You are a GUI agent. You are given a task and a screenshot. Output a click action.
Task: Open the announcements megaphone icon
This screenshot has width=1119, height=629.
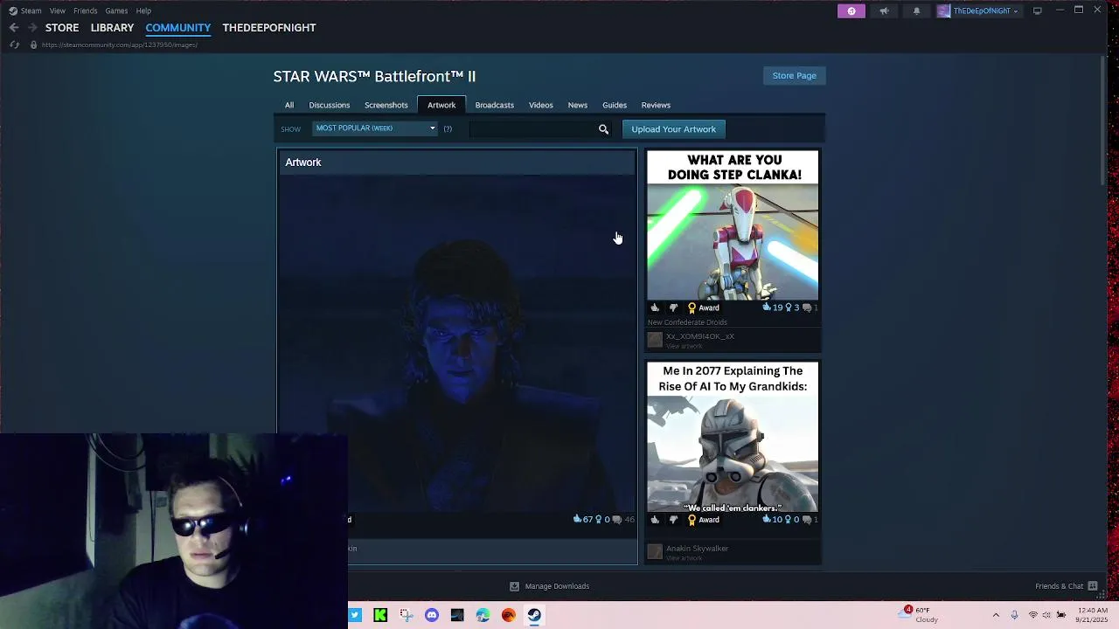click(884, 10)
